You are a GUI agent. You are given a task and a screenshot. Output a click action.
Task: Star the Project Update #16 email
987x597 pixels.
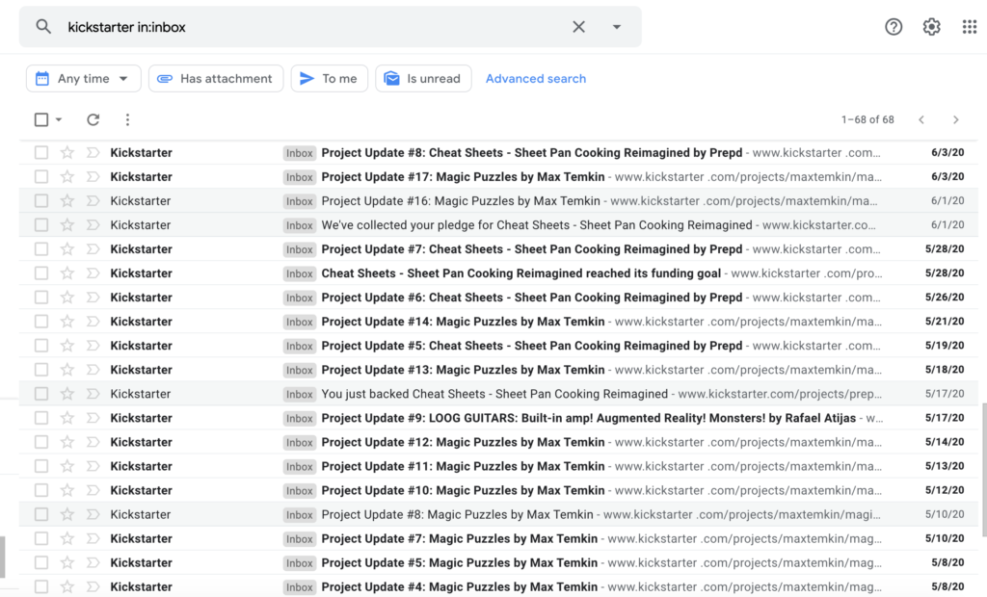click(67, 200)
